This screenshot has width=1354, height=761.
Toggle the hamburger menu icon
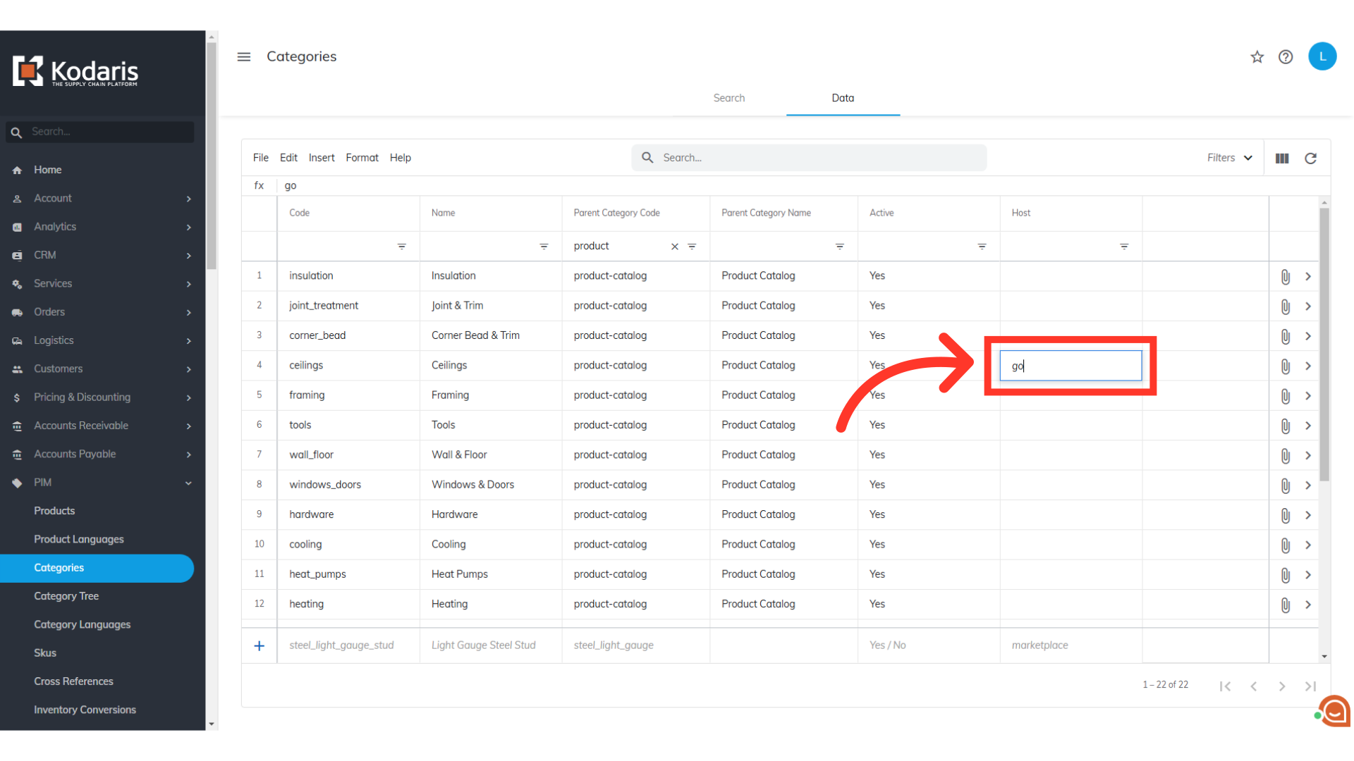click(244, 57)
